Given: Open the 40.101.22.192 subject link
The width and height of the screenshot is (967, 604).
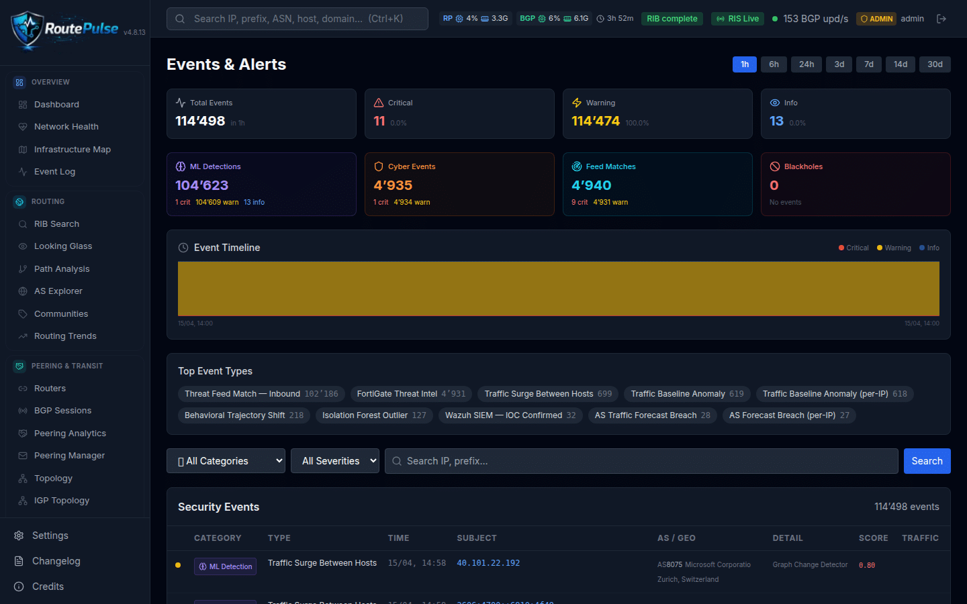Looking at the screenshot, I should 488,563.
